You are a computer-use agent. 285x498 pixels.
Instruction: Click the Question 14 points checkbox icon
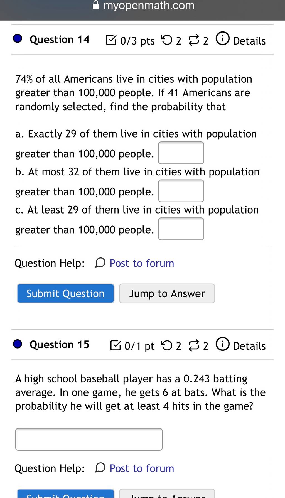[x=111, y=40]
